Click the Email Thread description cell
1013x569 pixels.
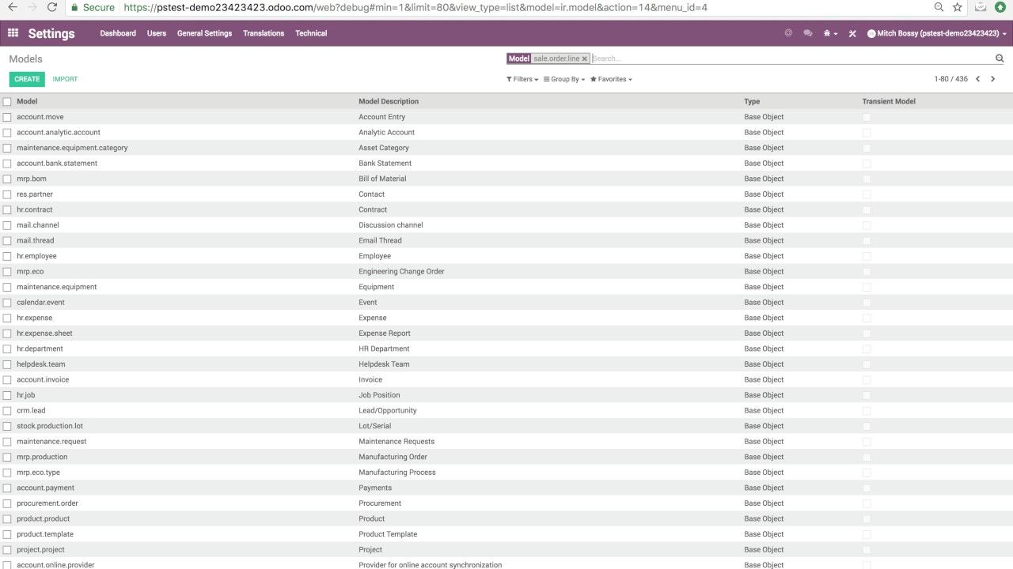[x=380, y=240]
